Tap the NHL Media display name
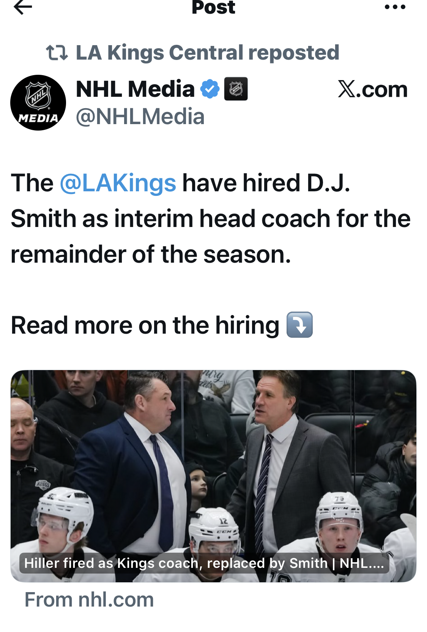Screen dimensions: 427x632 [135, 89]
